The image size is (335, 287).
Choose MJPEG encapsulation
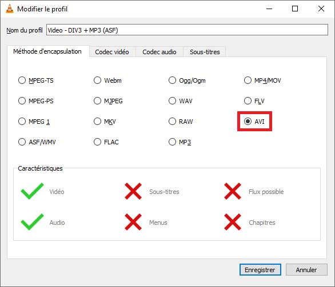pyautogui.click(x=97, y=101)
